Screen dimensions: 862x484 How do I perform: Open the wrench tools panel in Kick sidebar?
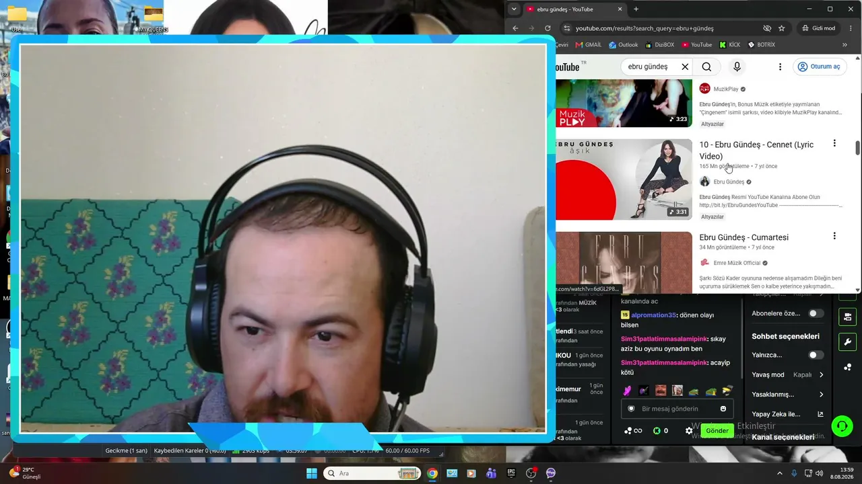click(847, 341)
